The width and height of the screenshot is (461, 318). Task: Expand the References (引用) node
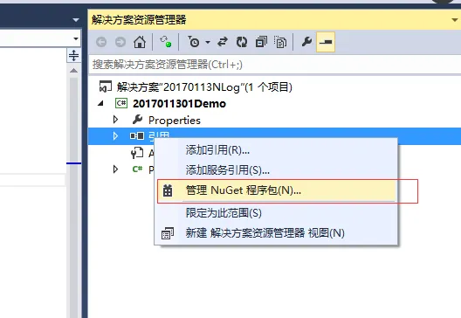point(115,136)
